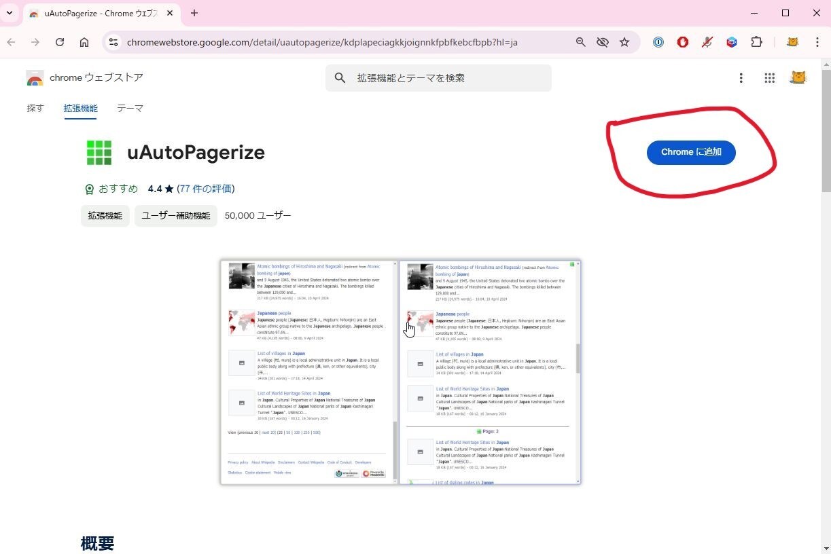
Task: Switch to the 拡張機能 tab
Action: tap(81, 108)
